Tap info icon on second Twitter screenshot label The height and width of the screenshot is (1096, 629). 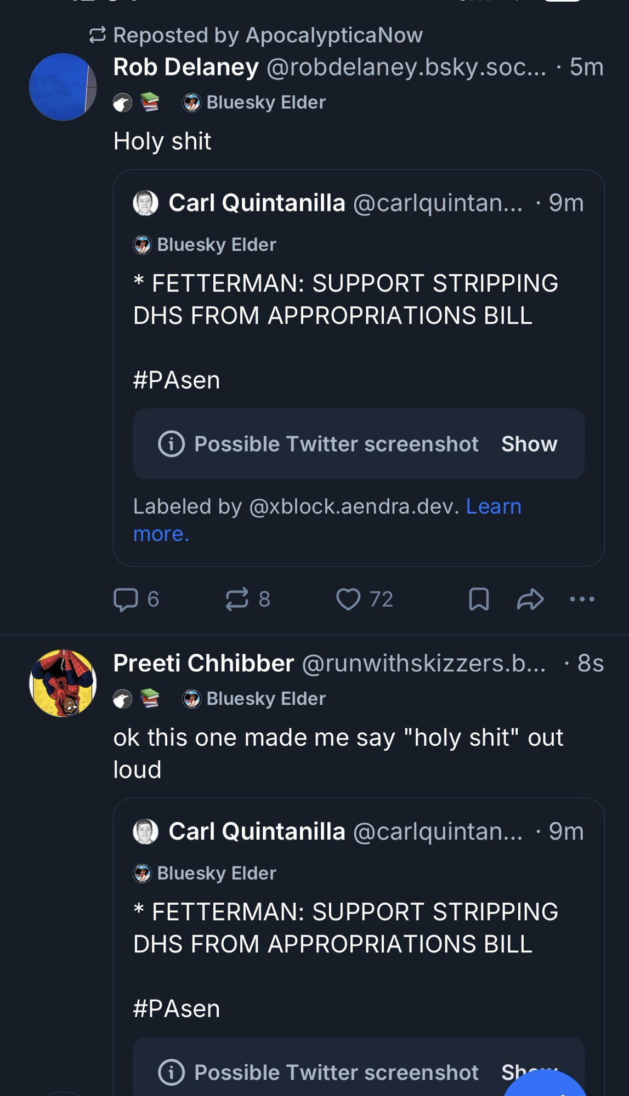pos(171,1072)
